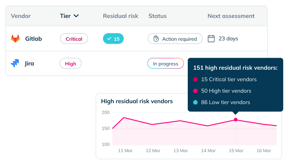Open the Jira vendor name
289x165 pixels.
click(x=29, y=63)
